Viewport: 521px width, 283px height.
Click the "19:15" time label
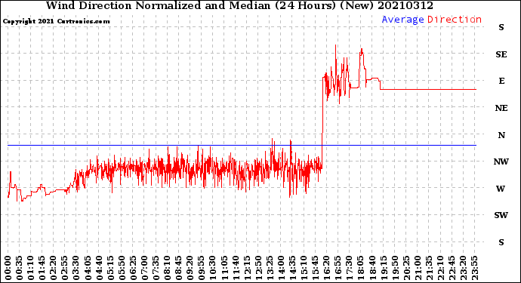[x=384, y=268]
